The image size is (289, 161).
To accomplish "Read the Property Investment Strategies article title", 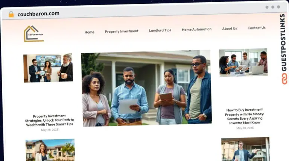I will pyautogui.click(x=49, y=120).
